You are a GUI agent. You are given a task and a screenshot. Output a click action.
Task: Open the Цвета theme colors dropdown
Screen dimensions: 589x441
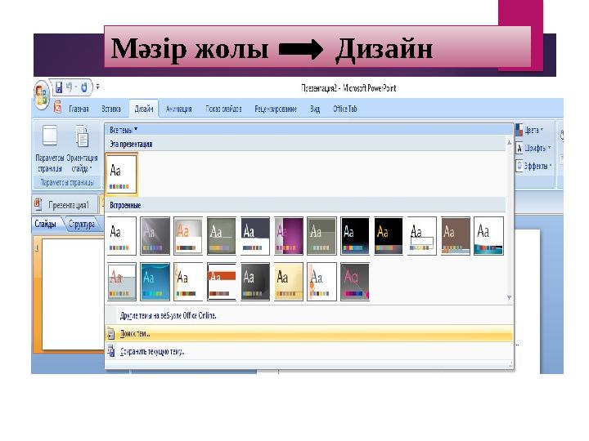(x=530, y=130)
